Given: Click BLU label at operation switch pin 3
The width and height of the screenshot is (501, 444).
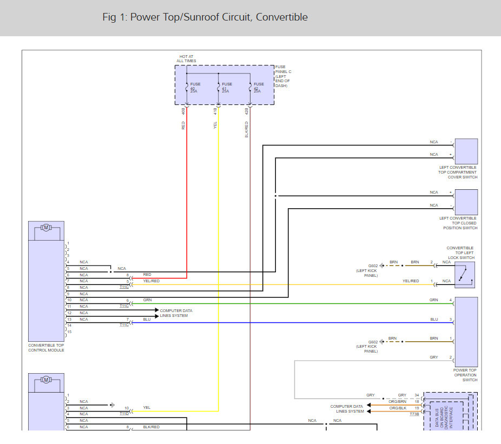Looking at the screenshot, I should tap(434, 319).
